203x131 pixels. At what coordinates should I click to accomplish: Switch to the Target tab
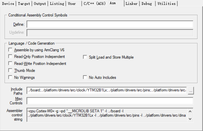pos(24,4)
